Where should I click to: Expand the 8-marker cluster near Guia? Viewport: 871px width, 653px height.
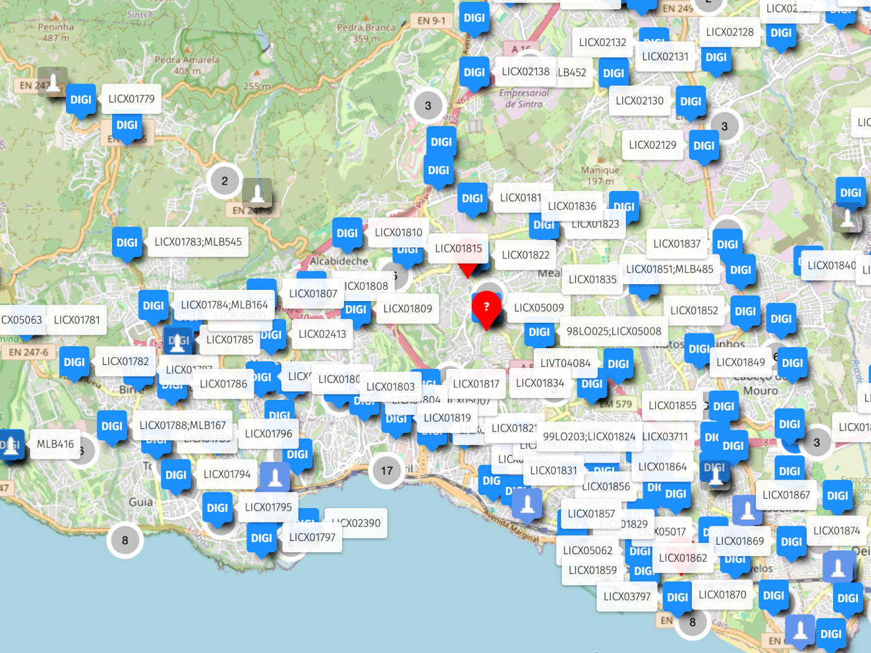click(125, 539)
